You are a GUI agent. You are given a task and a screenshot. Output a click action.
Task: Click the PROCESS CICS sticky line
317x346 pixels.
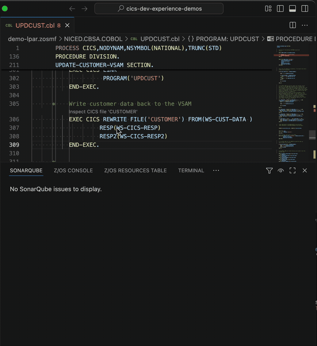pyautogui.click(x=138, y=48)
